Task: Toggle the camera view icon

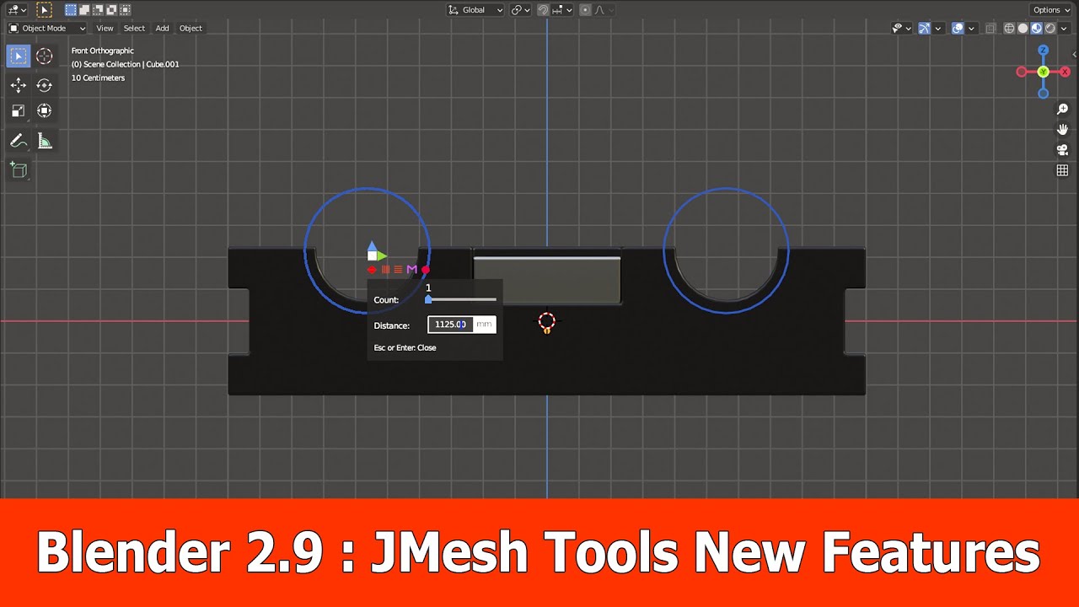Action: (1062, 149)
